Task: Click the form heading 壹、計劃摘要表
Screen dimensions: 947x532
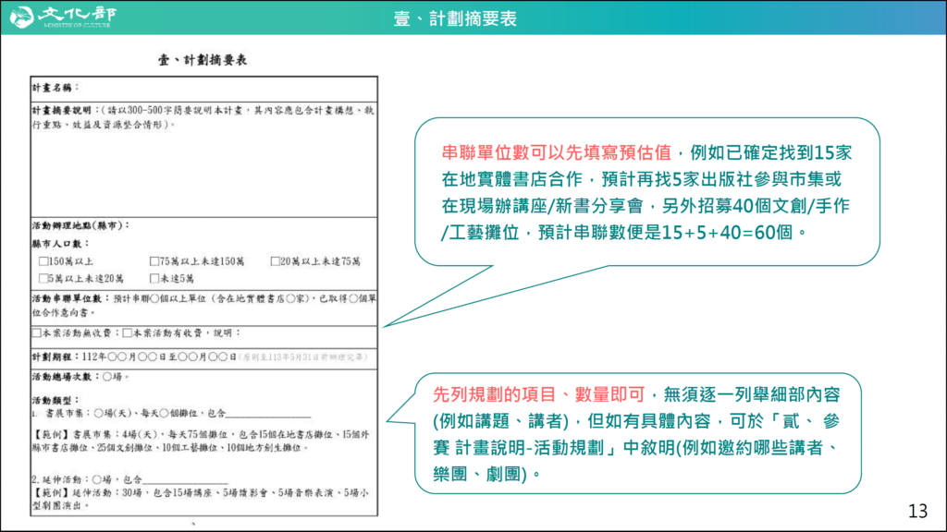Action: (203, 60)
